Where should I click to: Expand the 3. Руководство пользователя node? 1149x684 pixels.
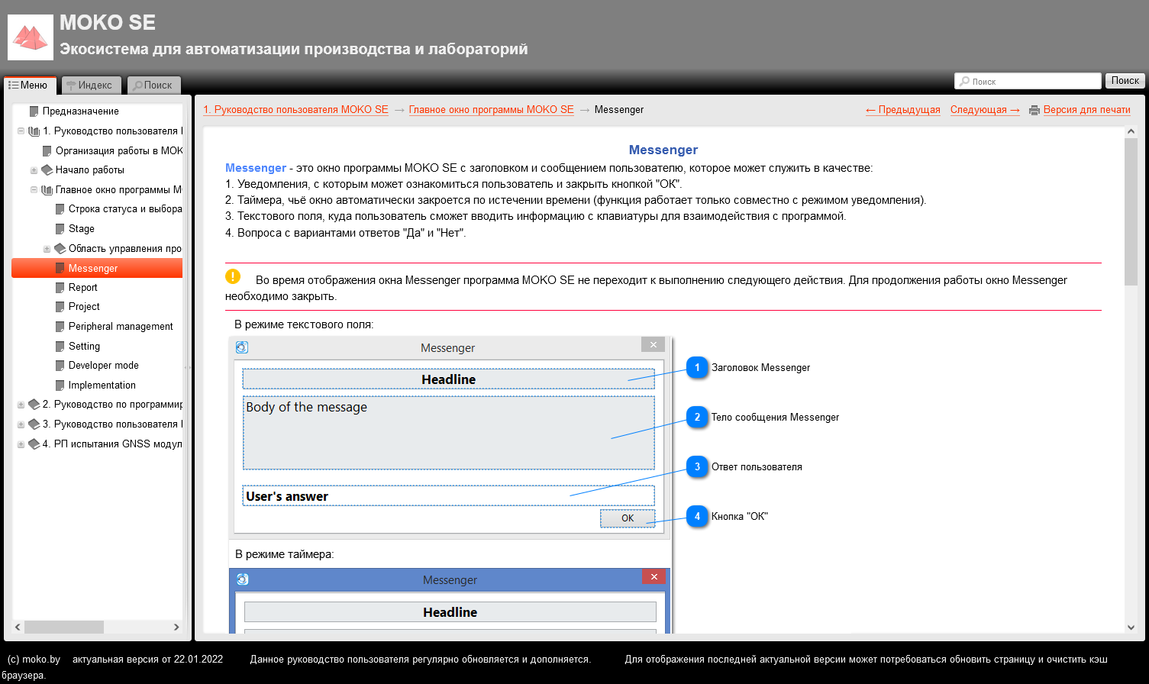point(21,424)
